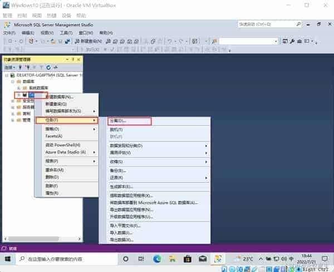Expand the 复制 (Replication) tree node
Viewport: 334px width, 272px height.
pos(13,113)
